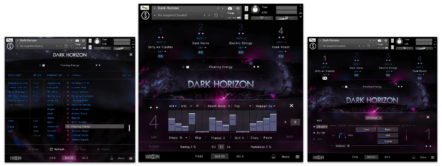Open the Repeat: 0x dropdown
The height and width of the screenshot is (166, 442).
(266, 106)
